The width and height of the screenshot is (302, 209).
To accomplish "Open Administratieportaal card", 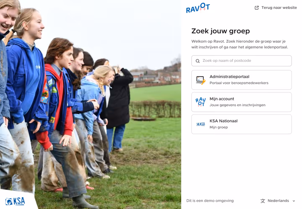I will [x=242, y=80].
